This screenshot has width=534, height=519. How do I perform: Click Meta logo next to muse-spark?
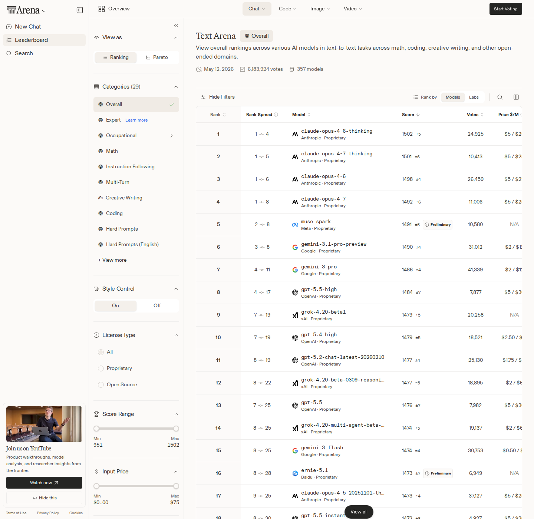click(x=295, y=225)
